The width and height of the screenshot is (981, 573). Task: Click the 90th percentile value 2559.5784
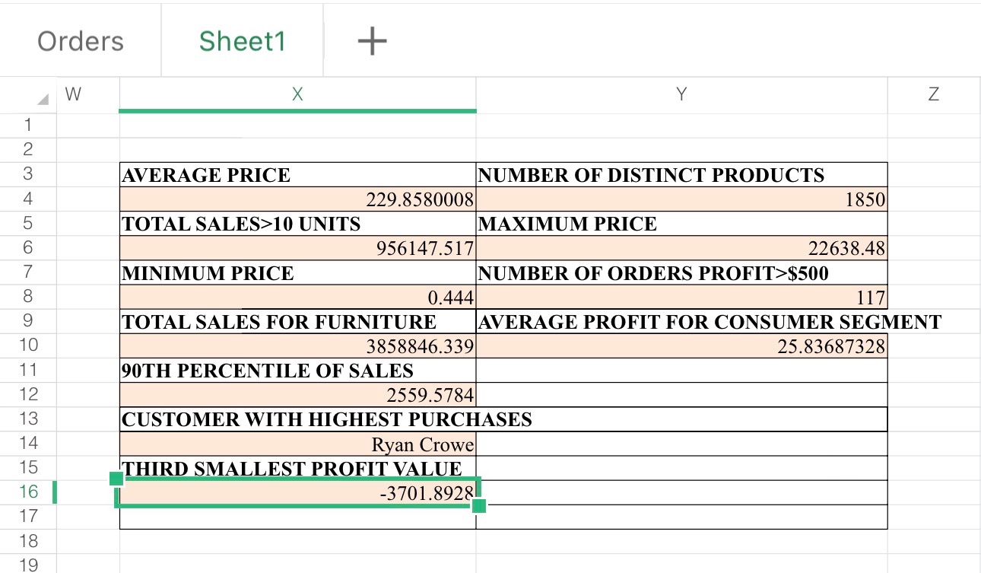tap(297, 395)
